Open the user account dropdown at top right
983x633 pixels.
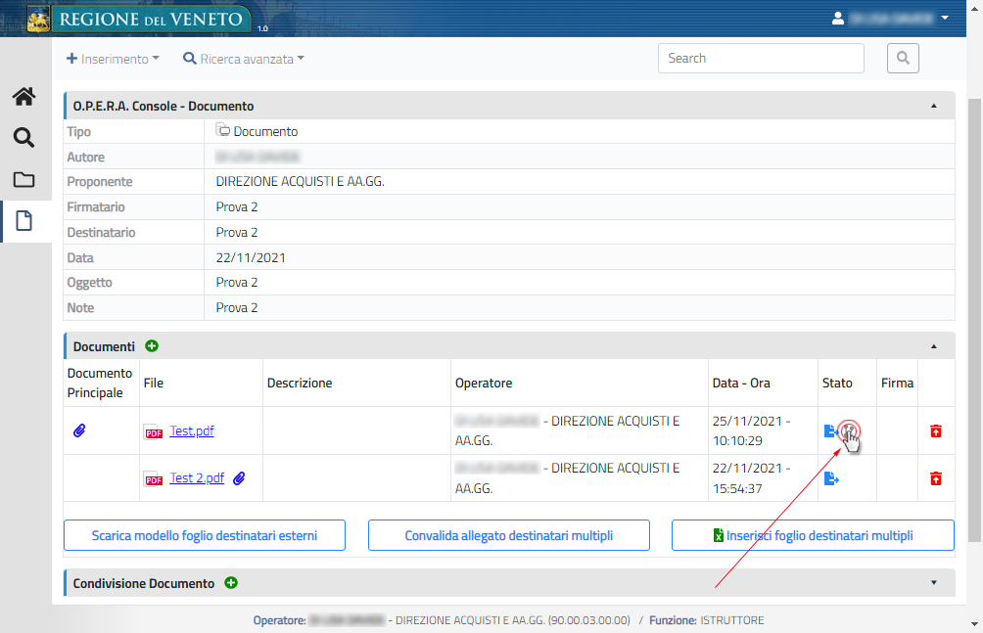(890, 18)
